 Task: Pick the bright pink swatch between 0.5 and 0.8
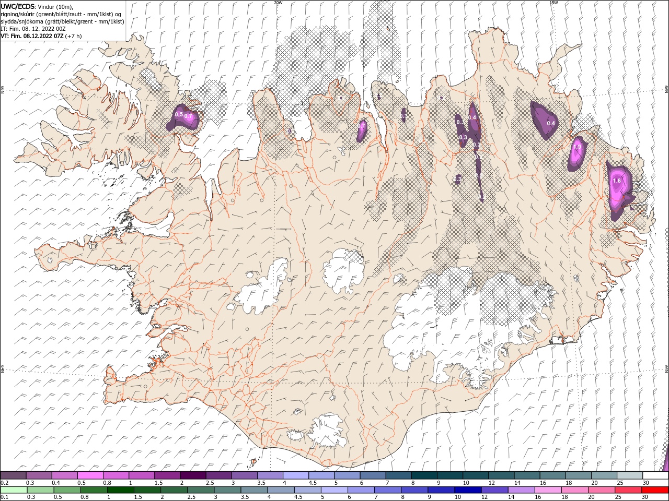pos(90,475)
